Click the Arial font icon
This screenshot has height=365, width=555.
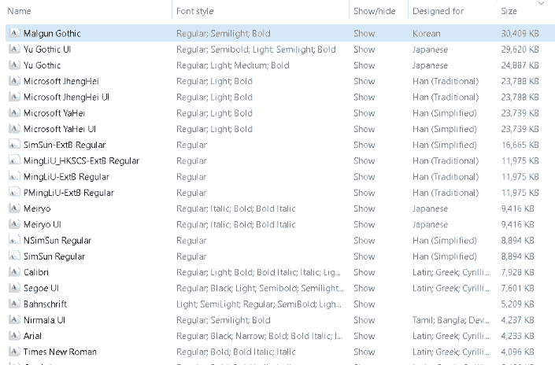(x=14, y=336)
